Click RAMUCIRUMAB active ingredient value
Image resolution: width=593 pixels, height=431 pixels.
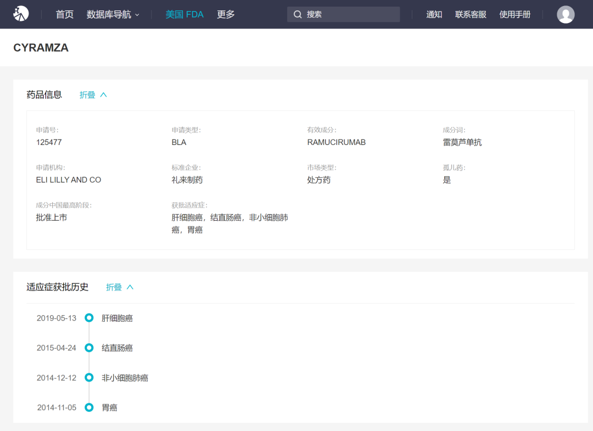click(x=336, y=142)
